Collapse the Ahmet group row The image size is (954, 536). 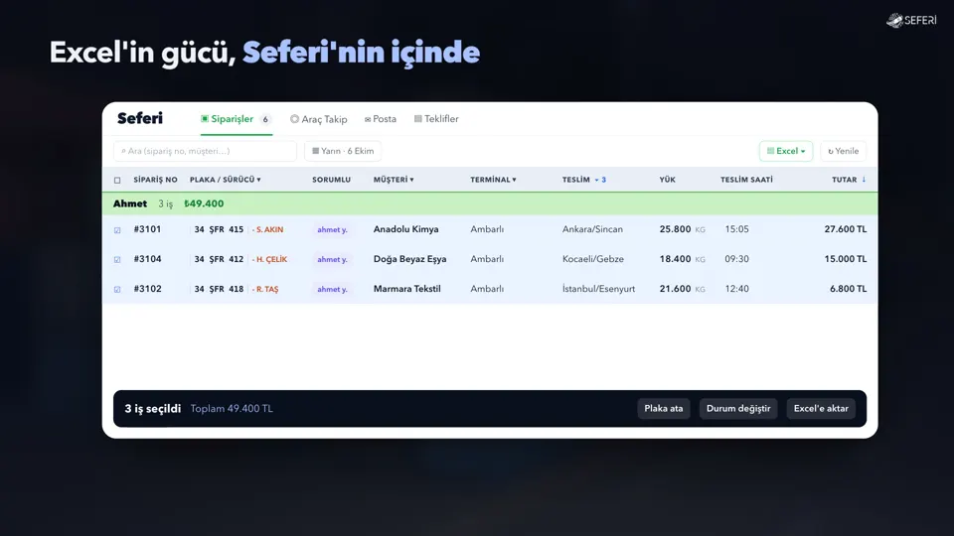click(x=490, y=203)
